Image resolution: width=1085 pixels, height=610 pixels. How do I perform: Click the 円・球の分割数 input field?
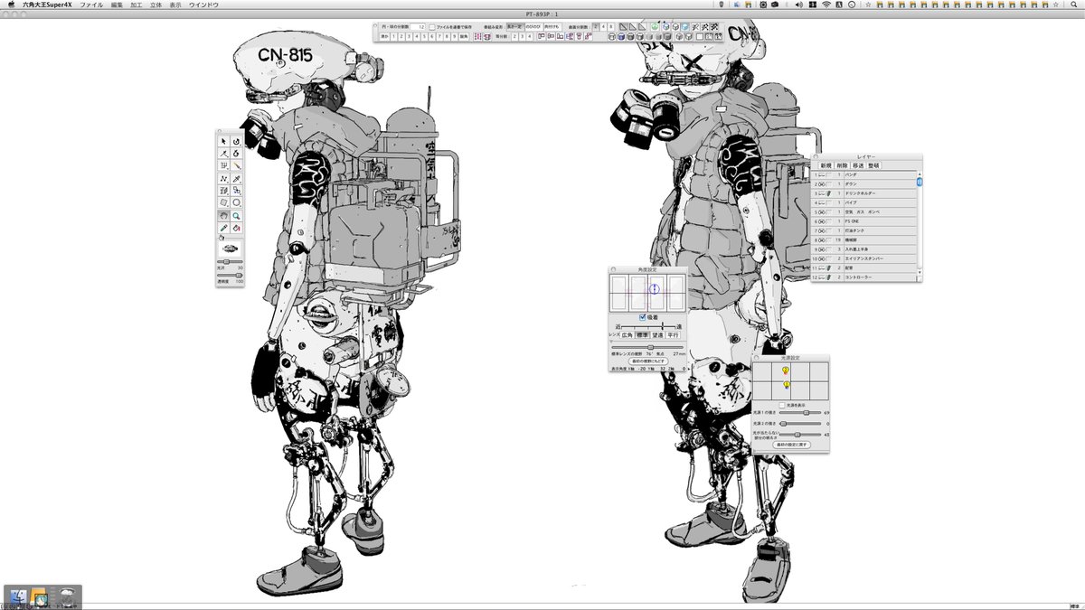pyautogui.click(x=419, y=27)
